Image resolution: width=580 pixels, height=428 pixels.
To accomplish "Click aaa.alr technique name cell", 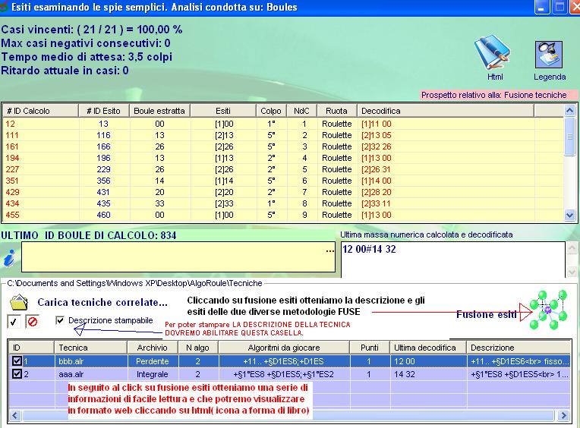I will point(91,374).
